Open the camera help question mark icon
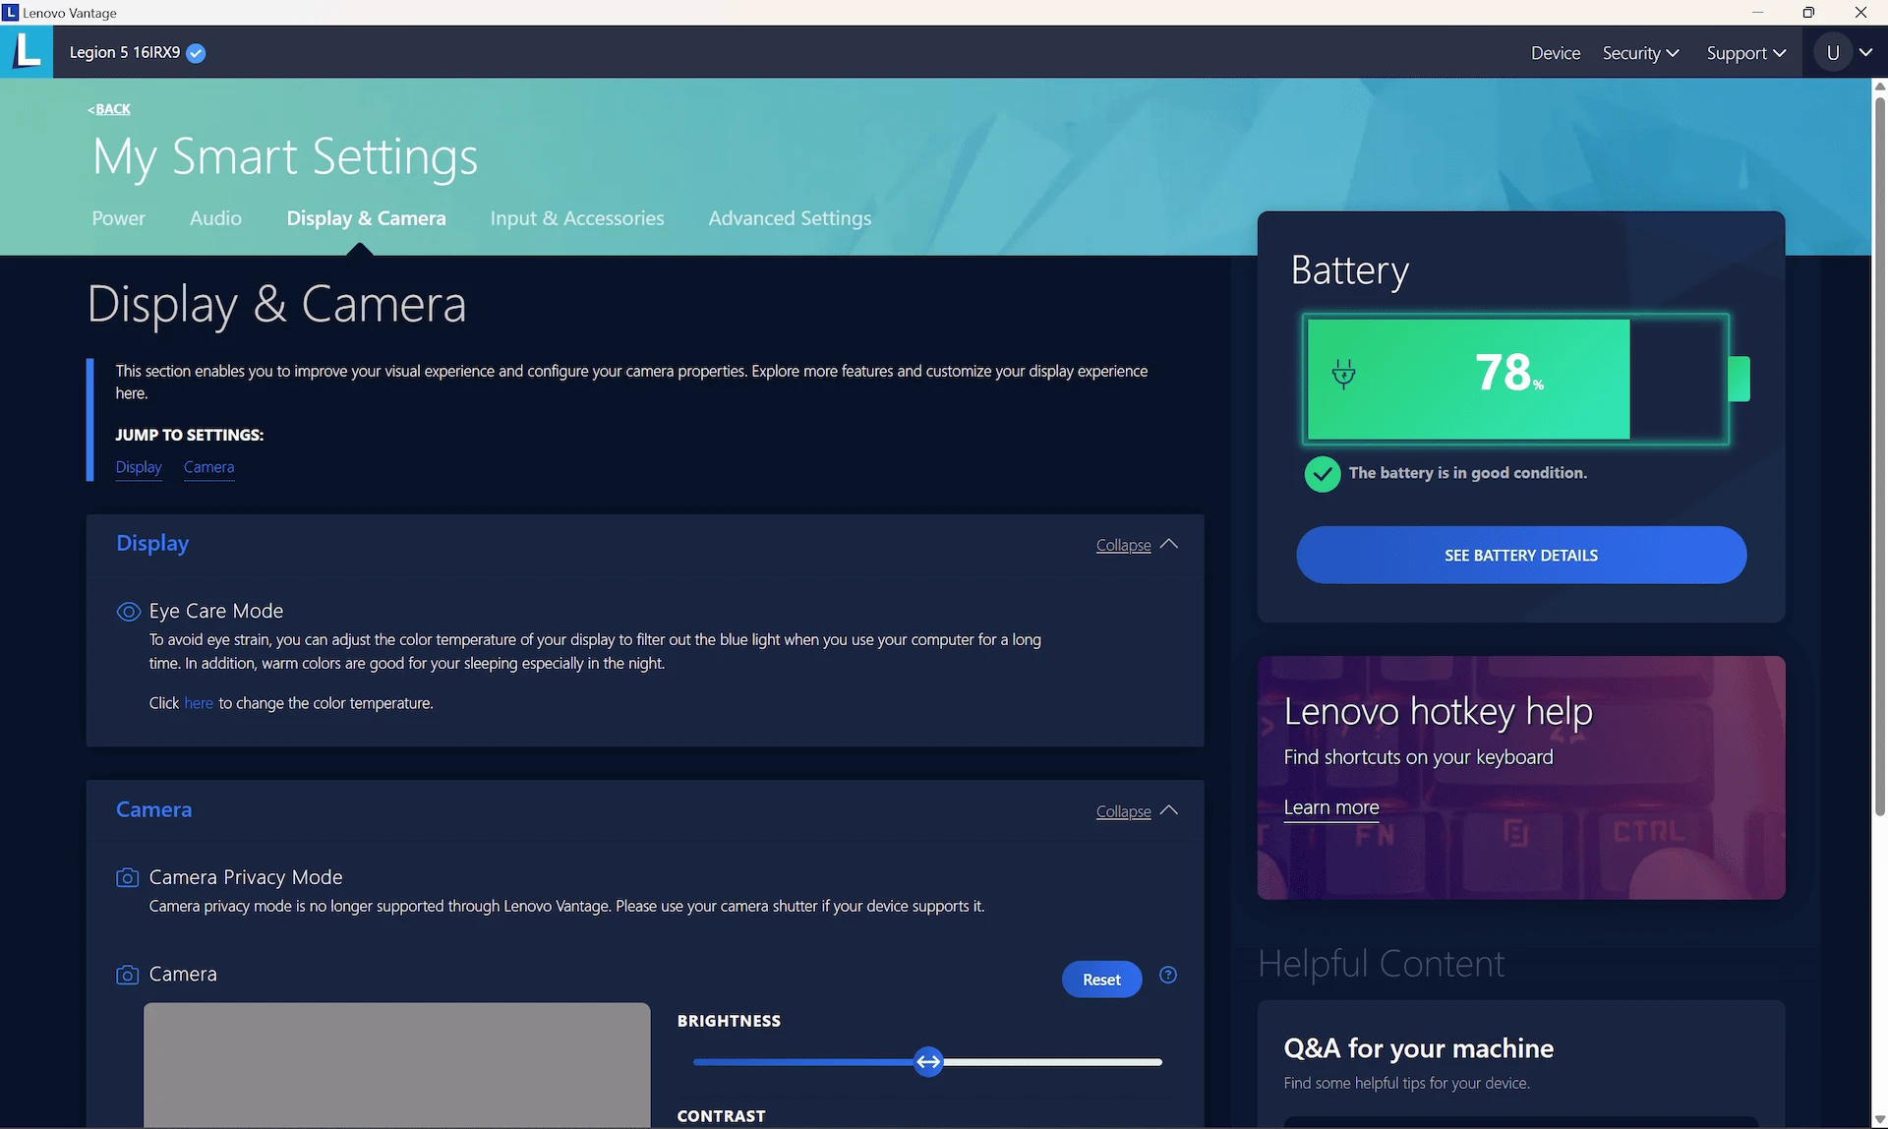 click(1168, 976)
